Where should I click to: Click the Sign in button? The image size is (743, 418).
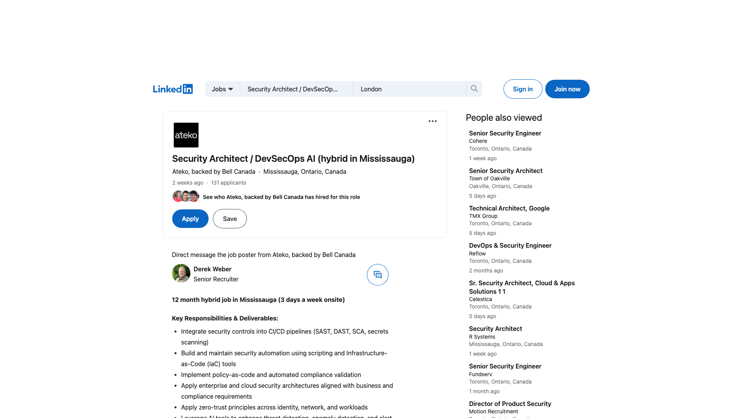523,89
